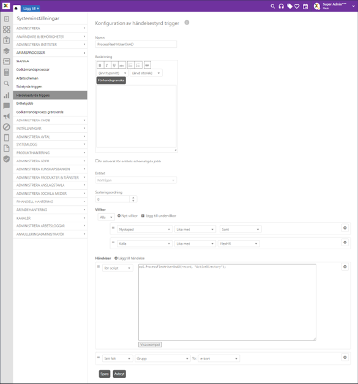Open the FlexHR value dropdown

tap(239, 244)
